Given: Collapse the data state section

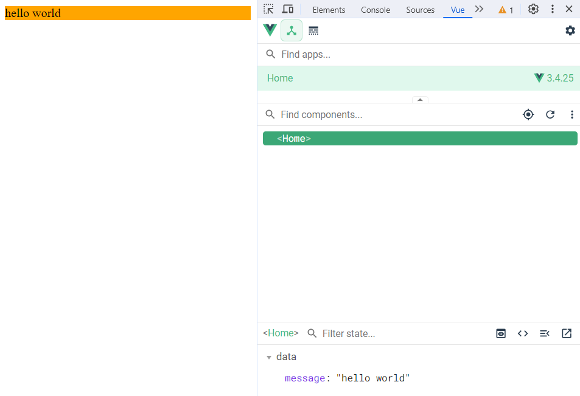Looking at the screenshot, I should 269,357.
